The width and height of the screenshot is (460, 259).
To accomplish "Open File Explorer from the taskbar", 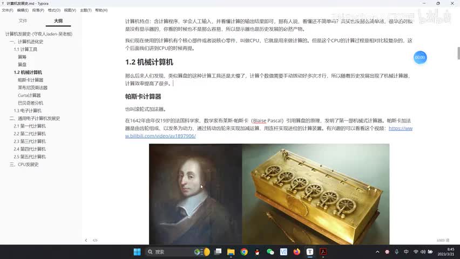I will (x=231, y=251).
